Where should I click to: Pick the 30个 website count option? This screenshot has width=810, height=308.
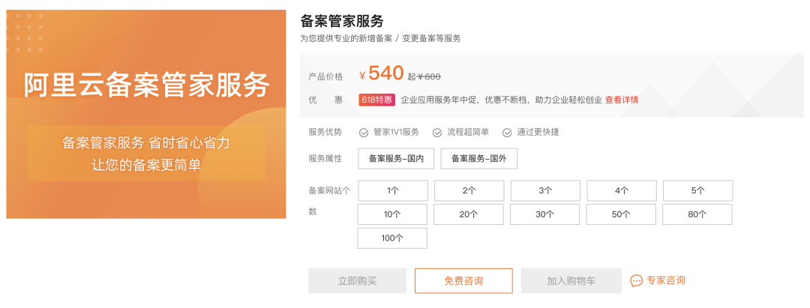click(x=545, y=214)
